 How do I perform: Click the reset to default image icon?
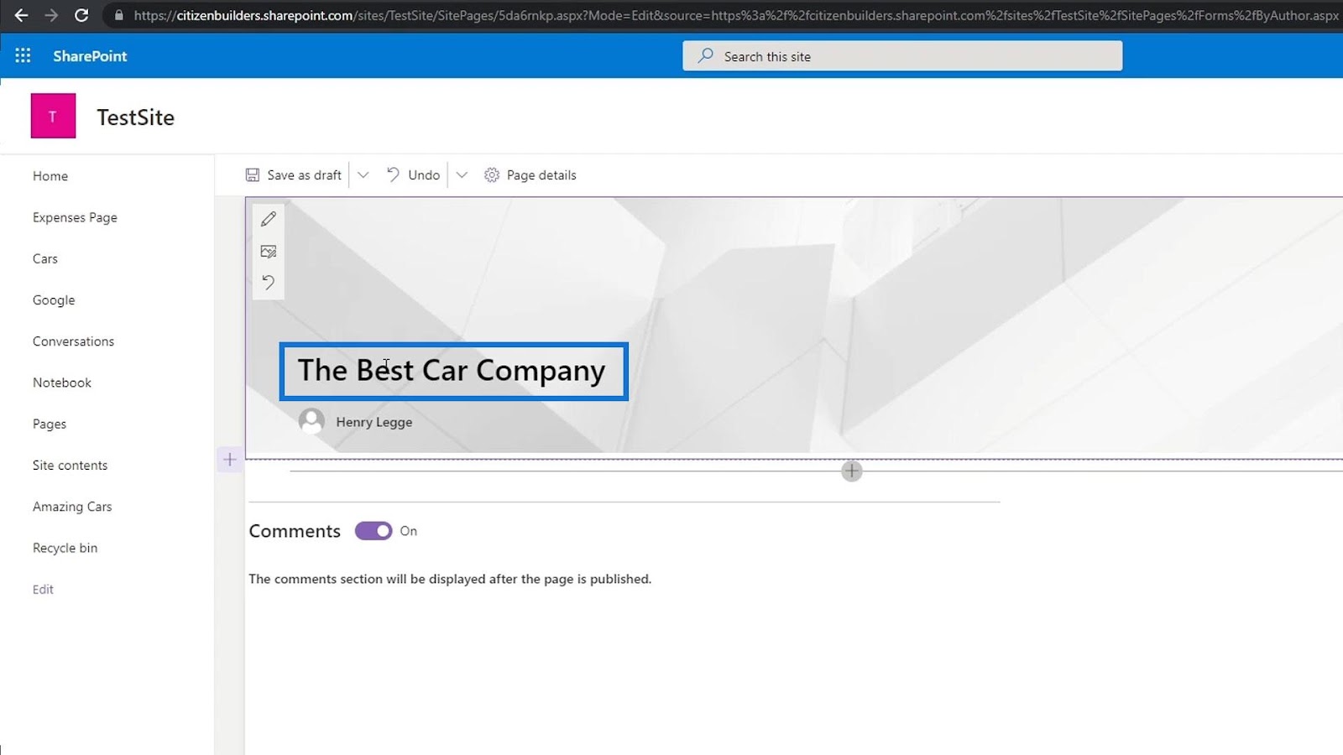coord(269,283)
